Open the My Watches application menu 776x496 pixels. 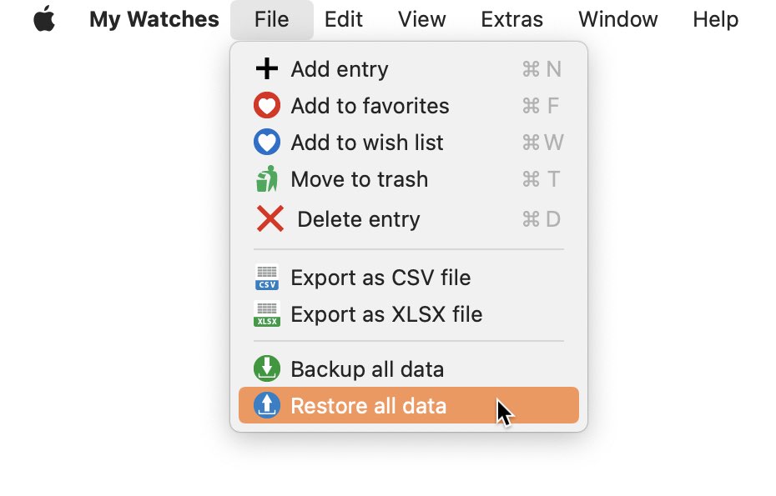pyautogui.click(x=154, y=19)
